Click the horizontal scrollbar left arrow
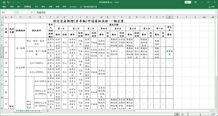Viewport: 218px width, 116px height. (134, 111)
